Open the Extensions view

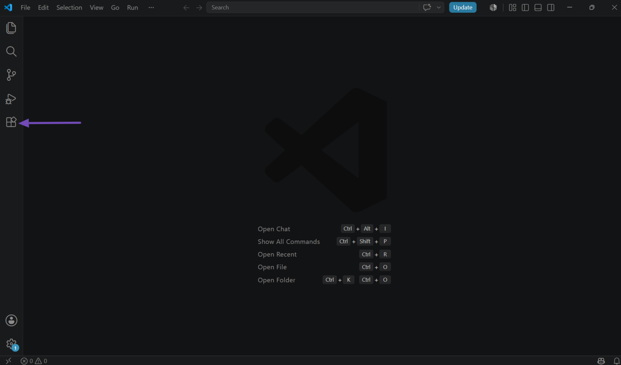point(11,122)
